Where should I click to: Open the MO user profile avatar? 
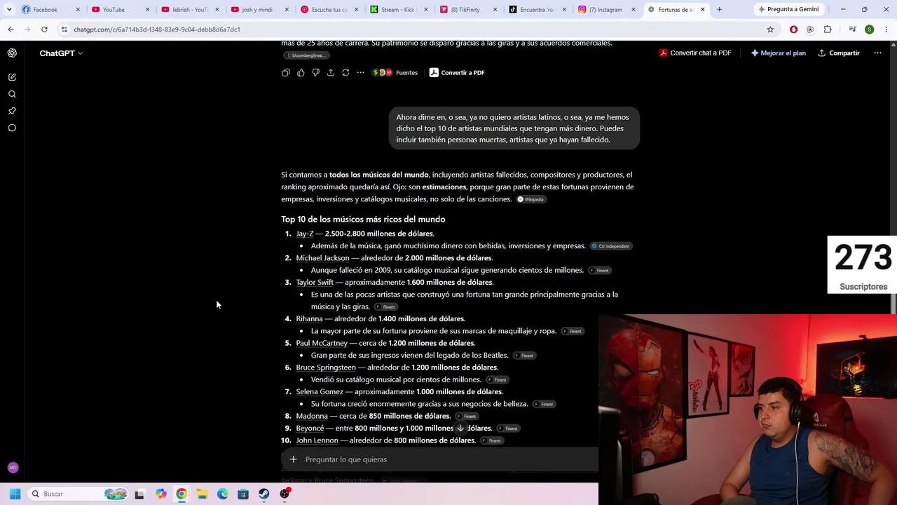click(13, 468)
